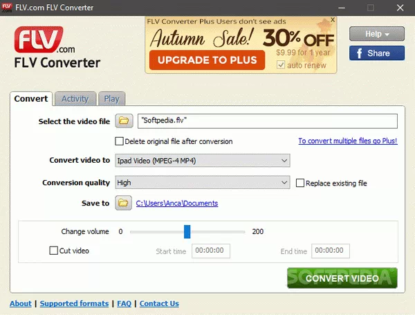
Task: Click the Change volume slider handle
Action: [x=187, y=232]
